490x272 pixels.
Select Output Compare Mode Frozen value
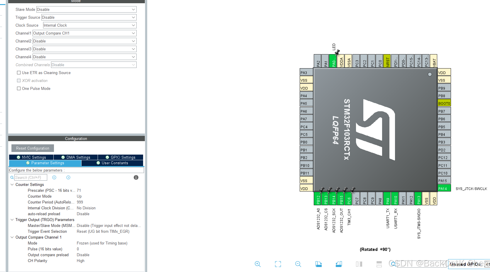coord(102,243)
